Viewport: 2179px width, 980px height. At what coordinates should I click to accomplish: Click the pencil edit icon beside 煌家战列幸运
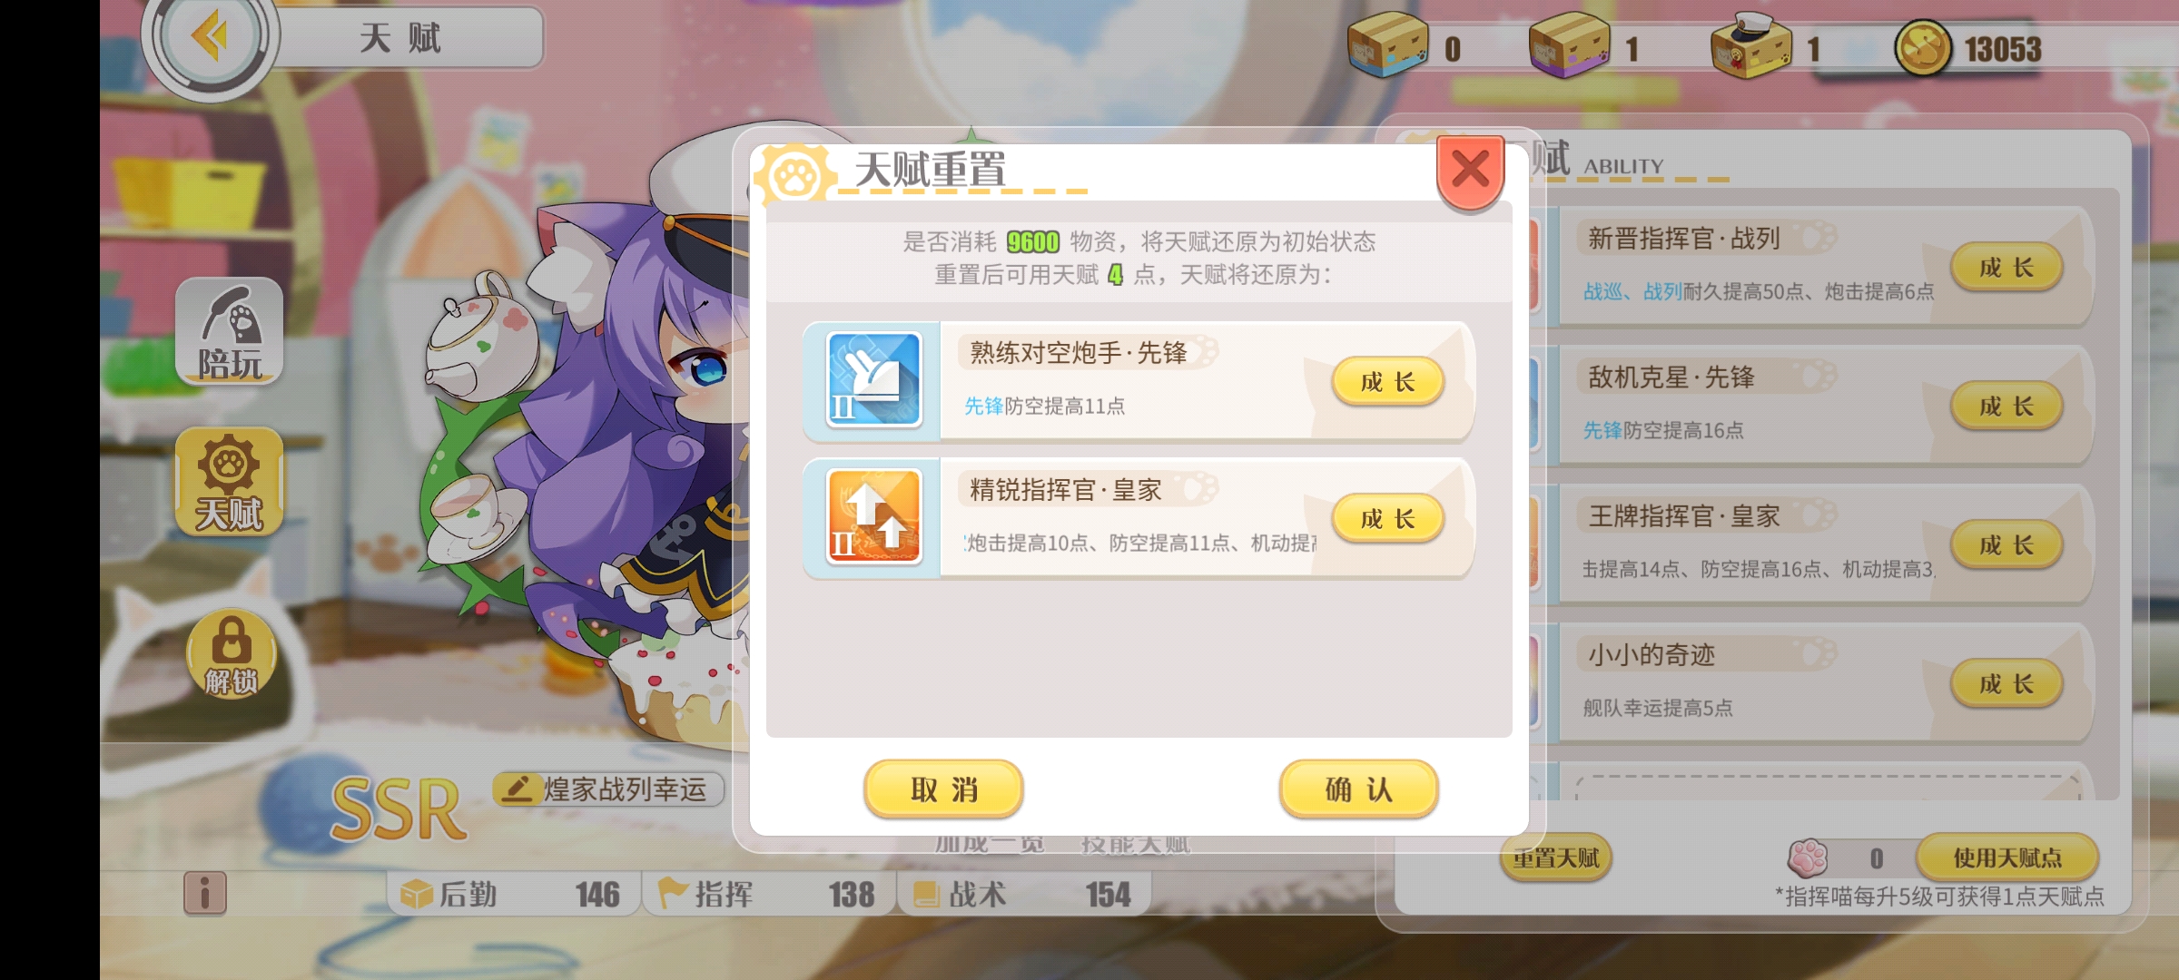coord(517,789)
